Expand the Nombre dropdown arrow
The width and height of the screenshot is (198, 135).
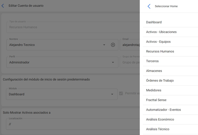pyautogui.click(x=104, y=45)
